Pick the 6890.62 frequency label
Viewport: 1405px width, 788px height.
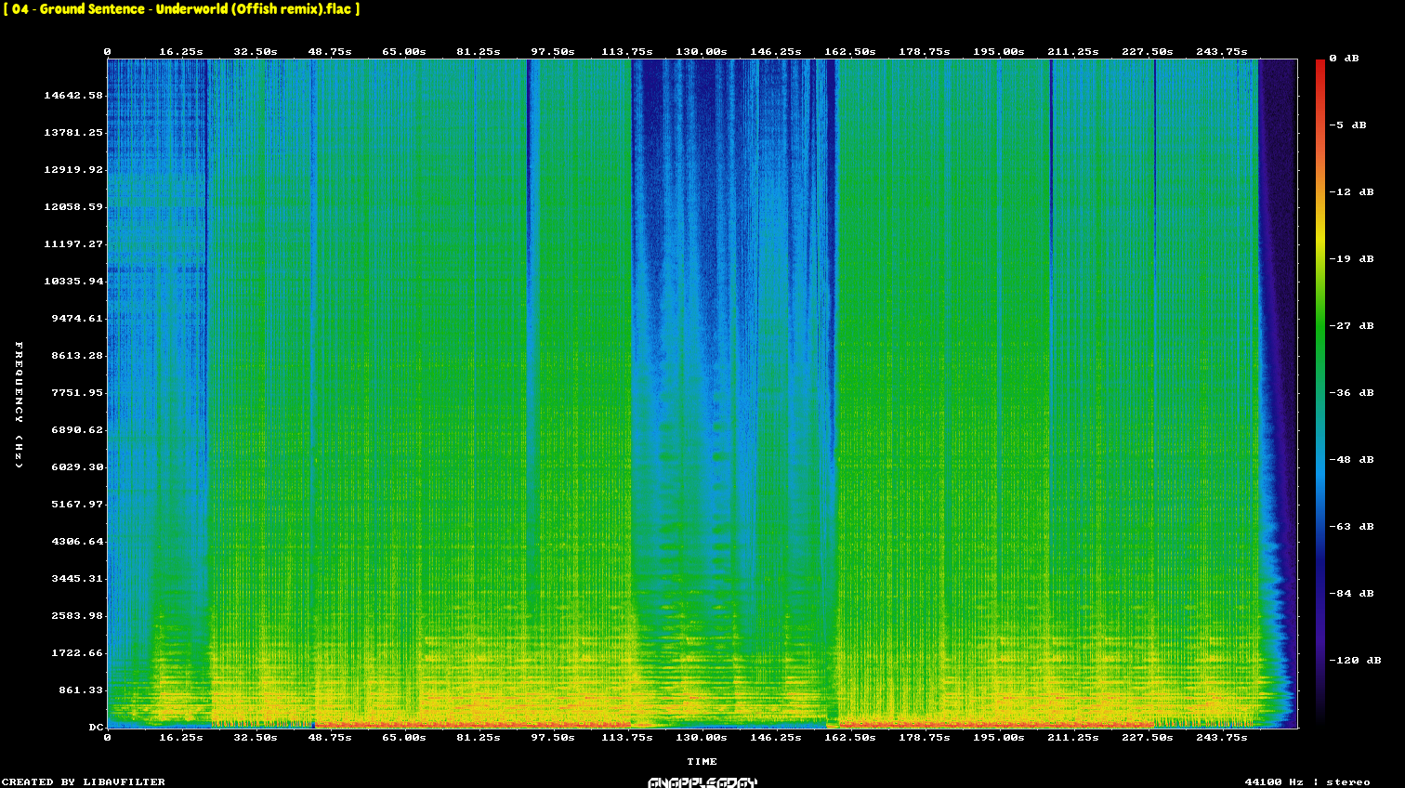click(77, 430)
